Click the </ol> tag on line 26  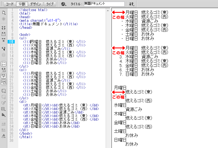[24, 98]
